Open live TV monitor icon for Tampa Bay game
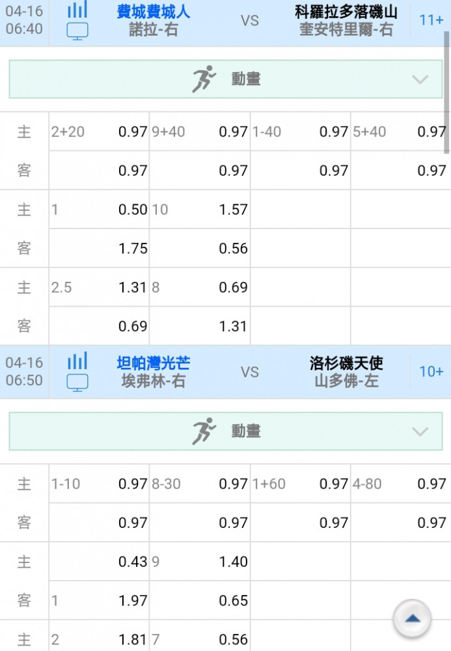The height and width of the screenshot is (651, 451). point(77,383)
